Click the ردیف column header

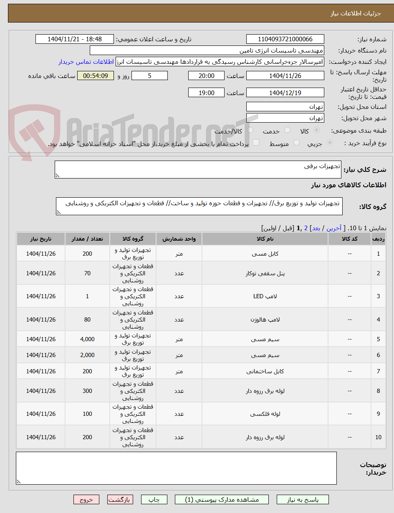379,239
